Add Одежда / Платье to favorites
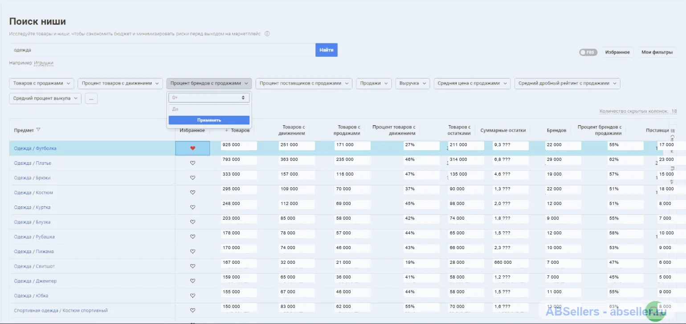 (192, 163)
